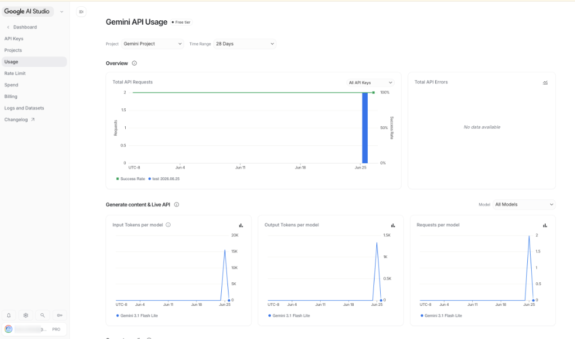Viewport: 575px width, 339px height.
Task: Click the Overview info icon
Action: (x=134, y=63)
